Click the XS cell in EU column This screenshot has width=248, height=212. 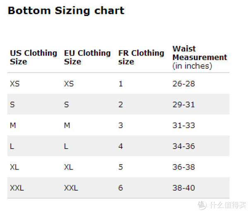tap(69, 84)
